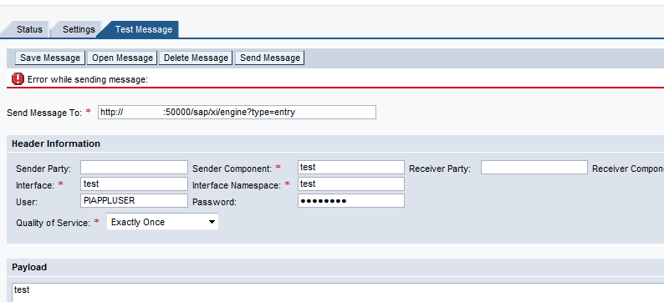
Task: Click inside the Payload text area
Action: (338, 293)
